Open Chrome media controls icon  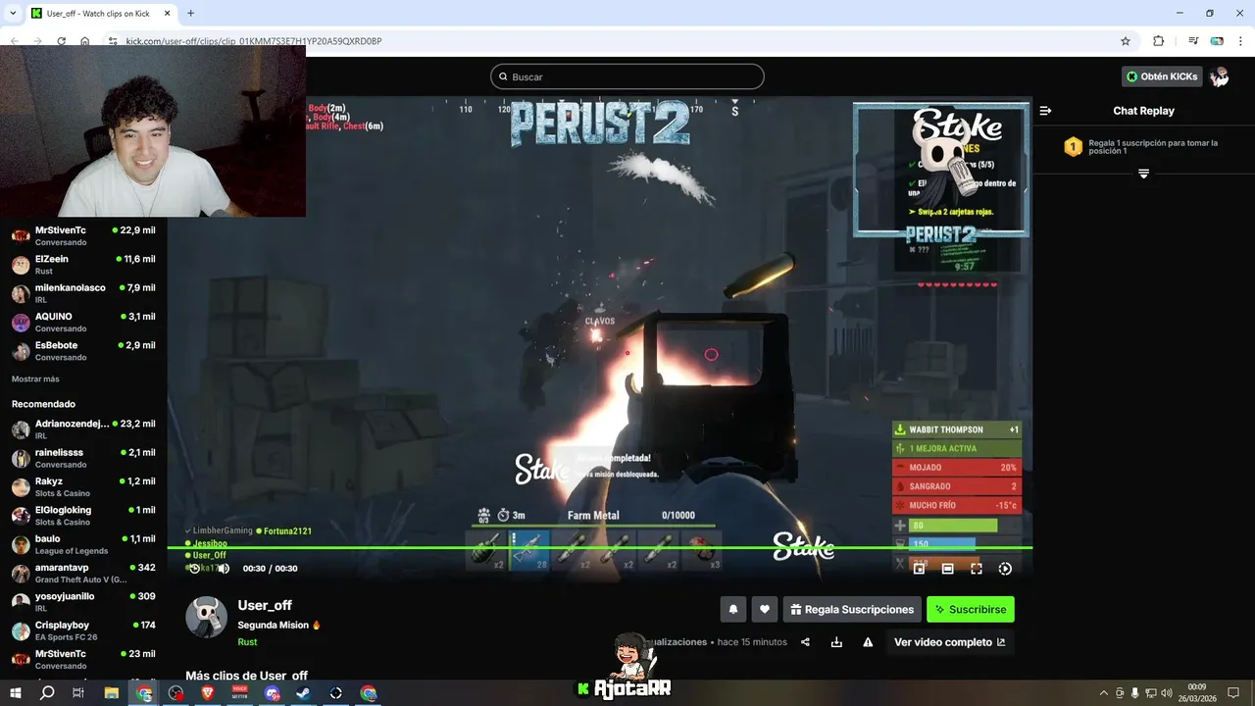click(1193, 41)
